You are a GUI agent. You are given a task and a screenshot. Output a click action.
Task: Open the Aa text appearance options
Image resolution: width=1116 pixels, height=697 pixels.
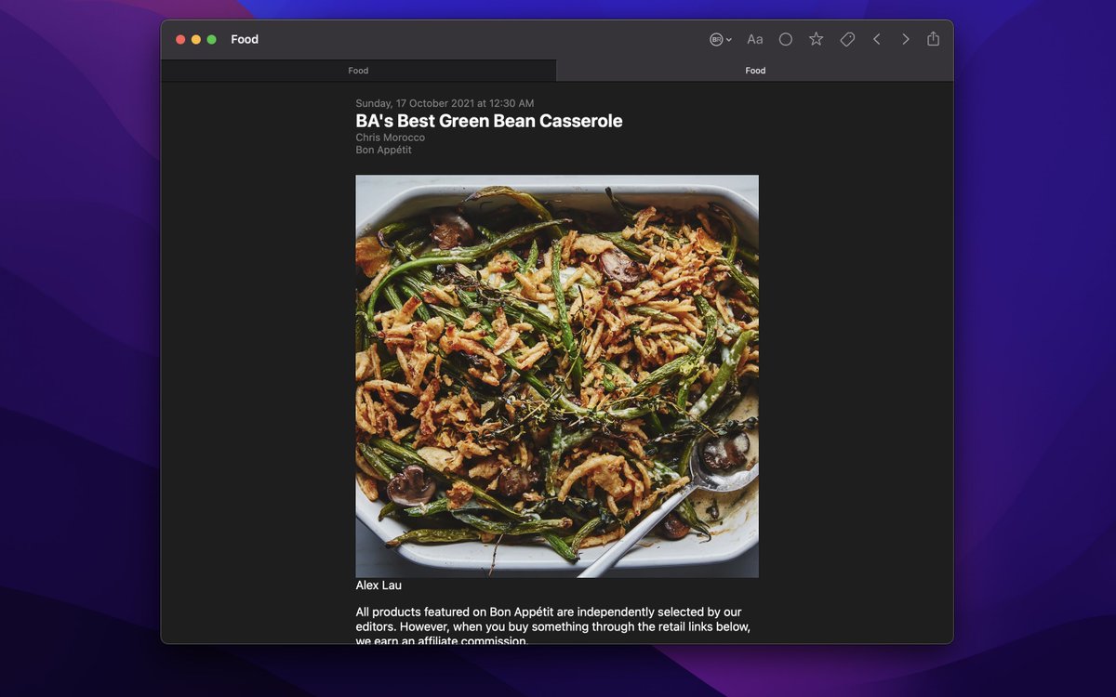[755, 39]
